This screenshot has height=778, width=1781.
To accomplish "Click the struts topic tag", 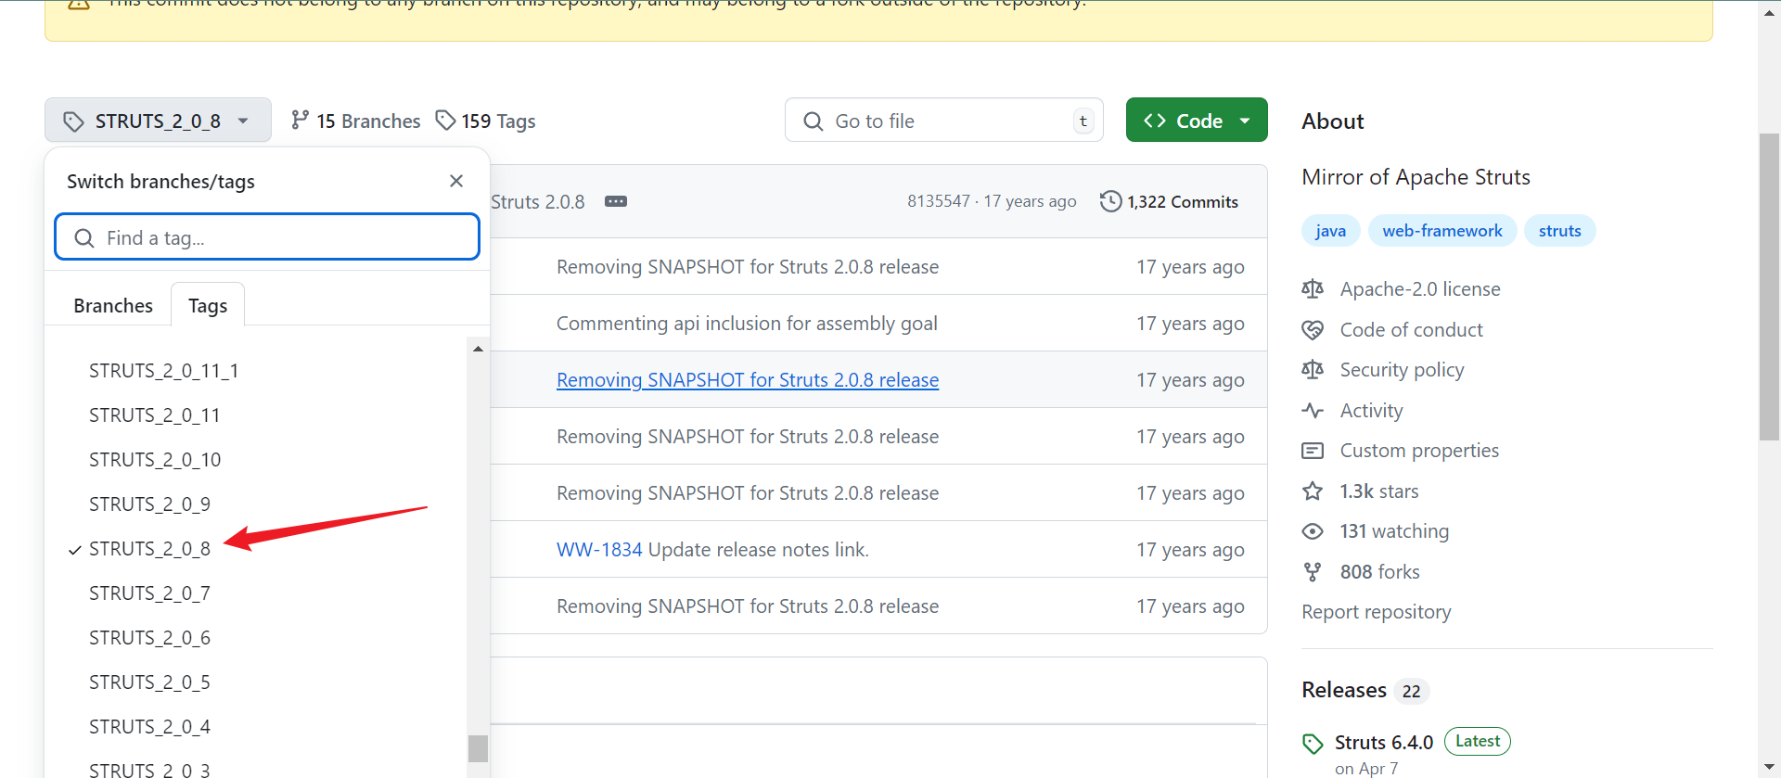I will point(1560,231).
